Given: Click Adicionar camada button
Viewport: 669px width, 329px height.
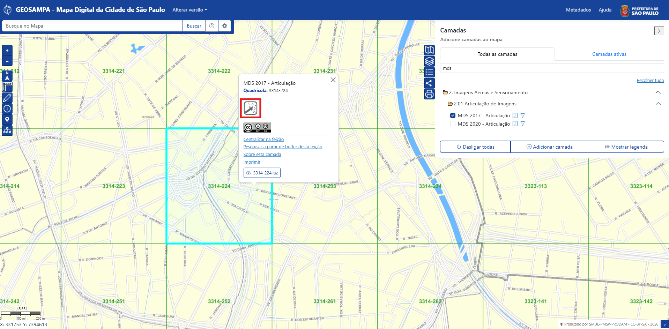Looking at the screenshot, I should click(550, 147).
